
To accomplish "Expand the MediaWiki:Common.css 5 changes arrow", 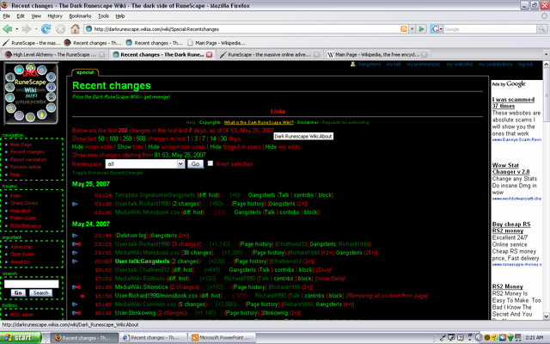I will (x=75, y=304).
